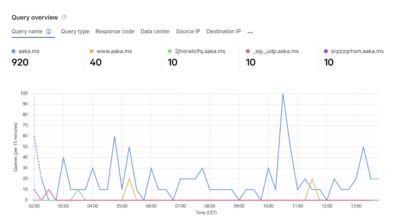Select the Source IP tab

pyautogui.click(x=188, y=32)
